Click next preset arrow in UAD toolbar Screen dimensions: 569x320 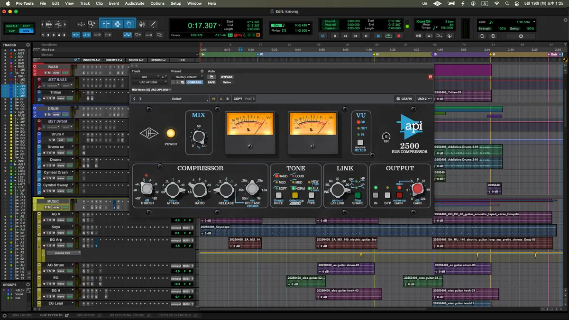coord(140,99)
